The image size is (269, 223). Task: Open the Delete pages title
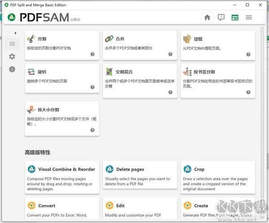point(130,169)
